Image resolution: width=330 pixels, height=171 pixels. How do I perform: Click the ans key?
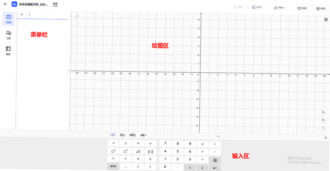click(113, 166)
